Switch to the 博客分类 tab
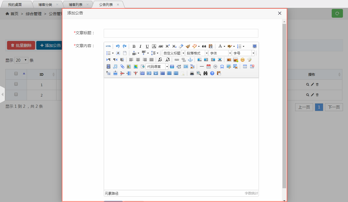348x202 pixels. pos(45,4)
